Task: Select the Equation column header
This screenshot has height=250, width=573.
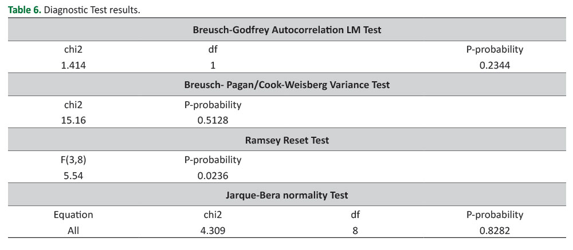Action: [x=73, y=215]
